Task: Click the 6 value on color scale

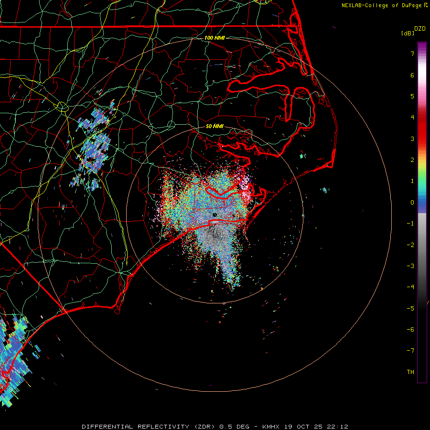Action: click(412, 75)
